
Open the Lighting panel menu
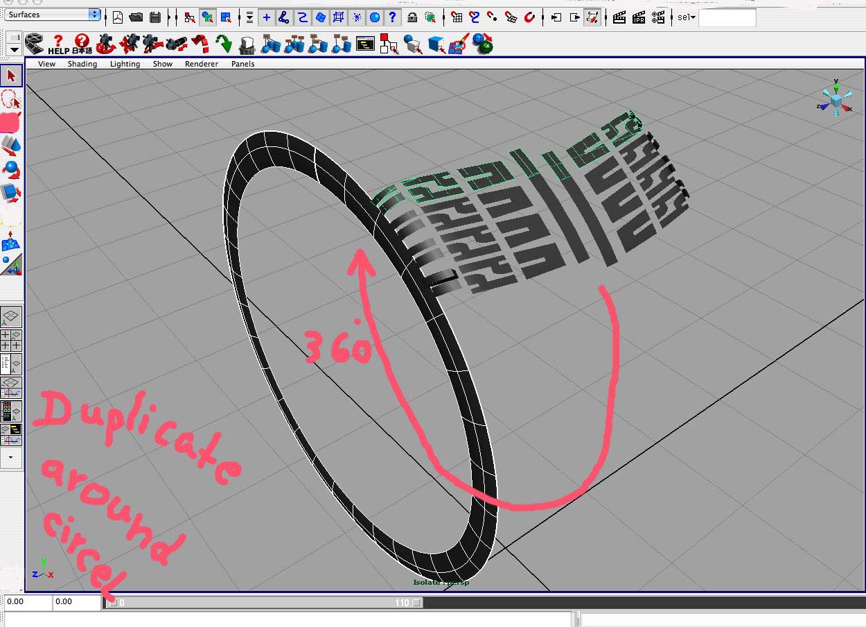[125, 64]
